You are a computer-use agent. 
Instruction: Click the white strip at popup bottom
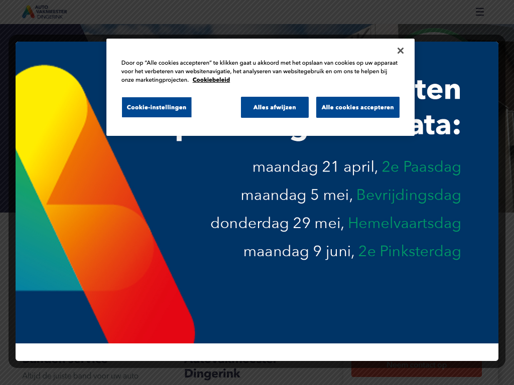point(257,351)
